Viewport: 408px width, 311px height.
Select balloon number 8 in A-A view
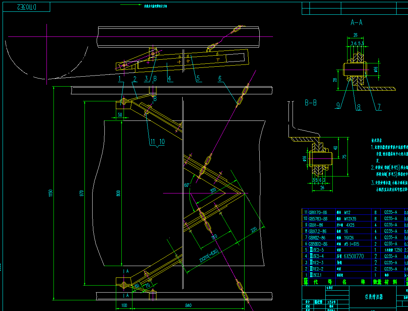(x=359, y=107)
